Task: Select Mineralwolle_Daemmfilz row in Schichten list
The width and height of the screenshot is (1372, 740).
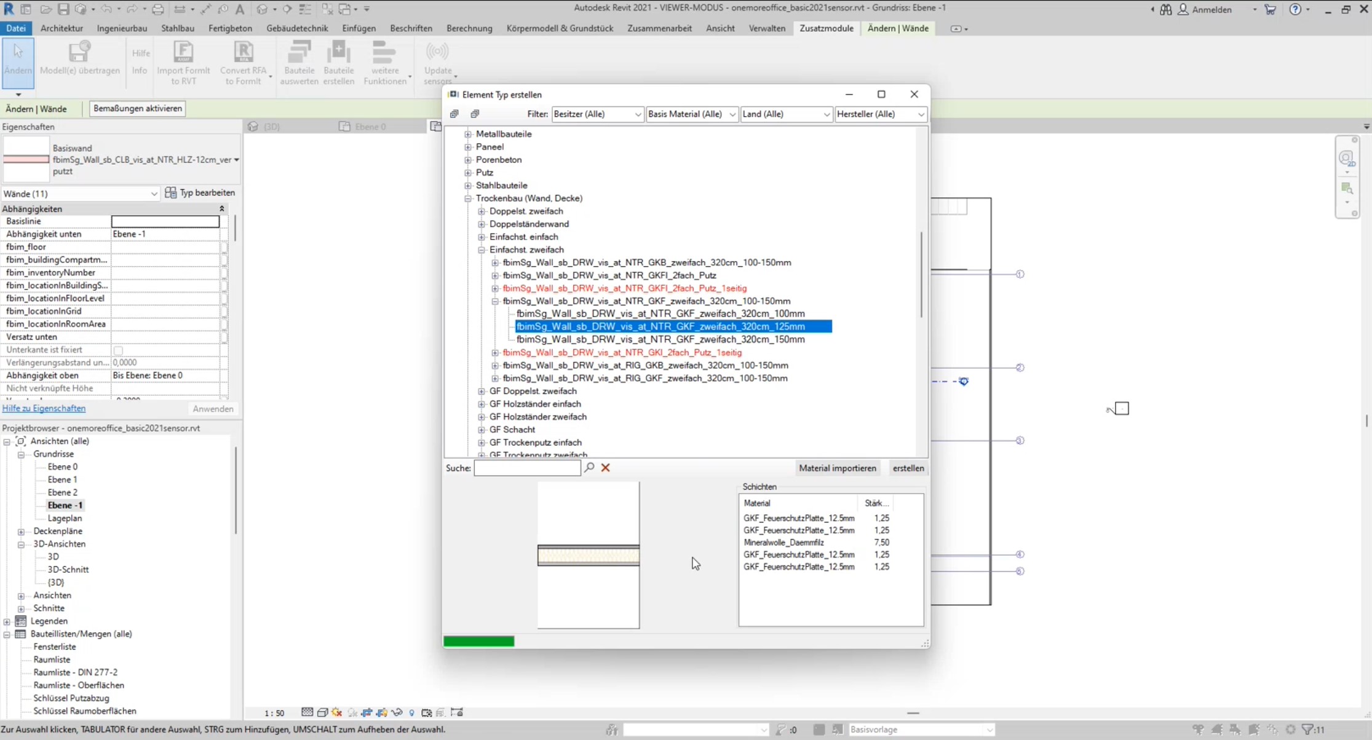Action: tap(816, 543)
